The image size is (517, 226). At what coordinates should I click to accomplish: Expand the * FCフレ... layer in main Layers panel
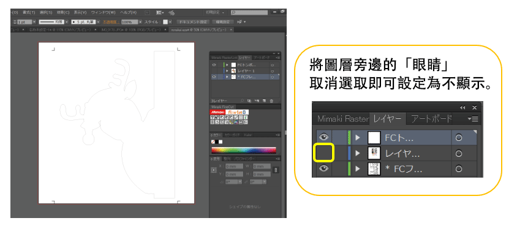(x=227, y=77)
